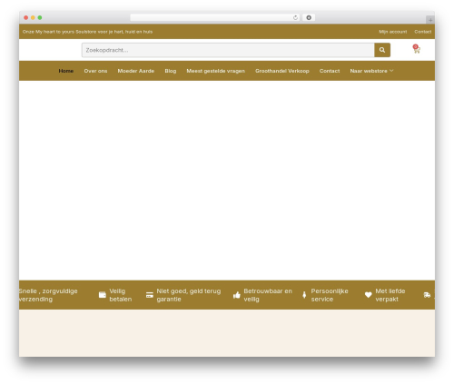Click the yellow minimize window button
The width and height of the screenshot is (454, 384).
(x=33, y=18)
